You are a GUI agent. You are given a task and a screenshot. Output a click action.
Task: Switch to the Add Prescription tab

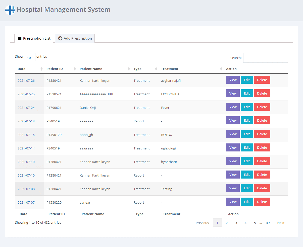75,38
